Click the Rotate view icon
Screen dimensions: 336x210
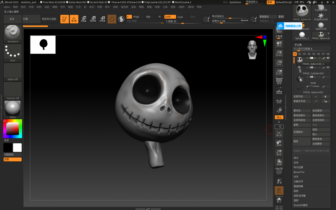(279, 162)
